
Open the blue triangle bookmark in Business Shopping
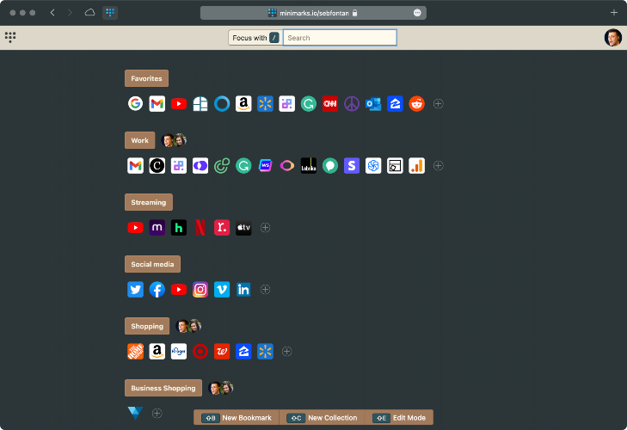(136, 413)
